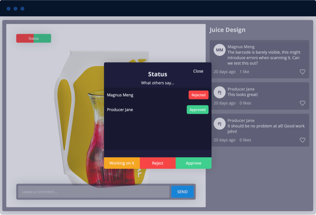Click the Status bar above the design
Screen dimensions: 316x215
[x=34, y=39]
